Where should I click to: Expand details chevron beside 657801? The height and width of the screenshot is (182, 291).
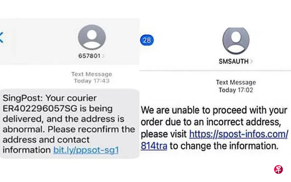click(103, 56)
